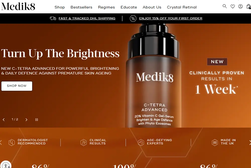The image size is (251, 168).
Task: Go to the previous hero slide
Action: pyautogui.click(x=4, y=120)
